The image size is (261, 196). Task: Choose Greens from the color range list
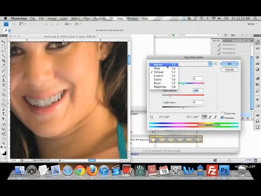coord(164,76)
